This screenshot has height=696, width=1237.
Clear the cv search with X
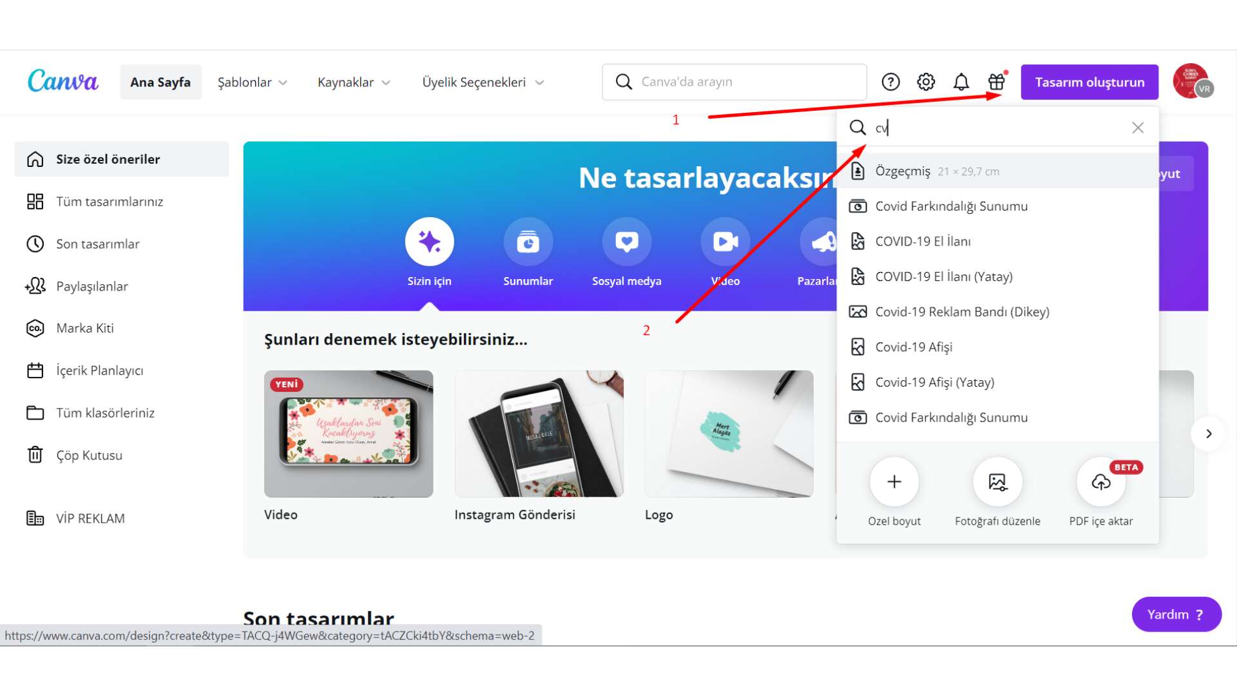tap(1138, 128)
